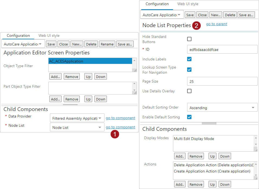Click Up under Display Modes

click(x=212, y=156)
